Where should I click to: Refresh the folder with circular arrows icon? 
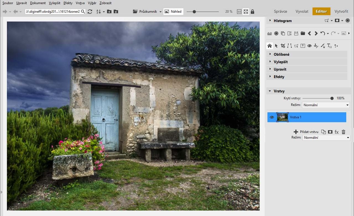(90, 12)
